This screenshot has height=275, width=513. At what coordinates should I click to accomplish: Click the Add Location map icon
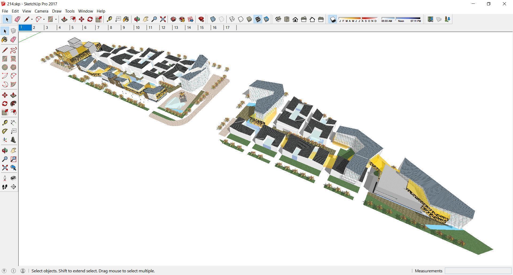tap(430, 19)
